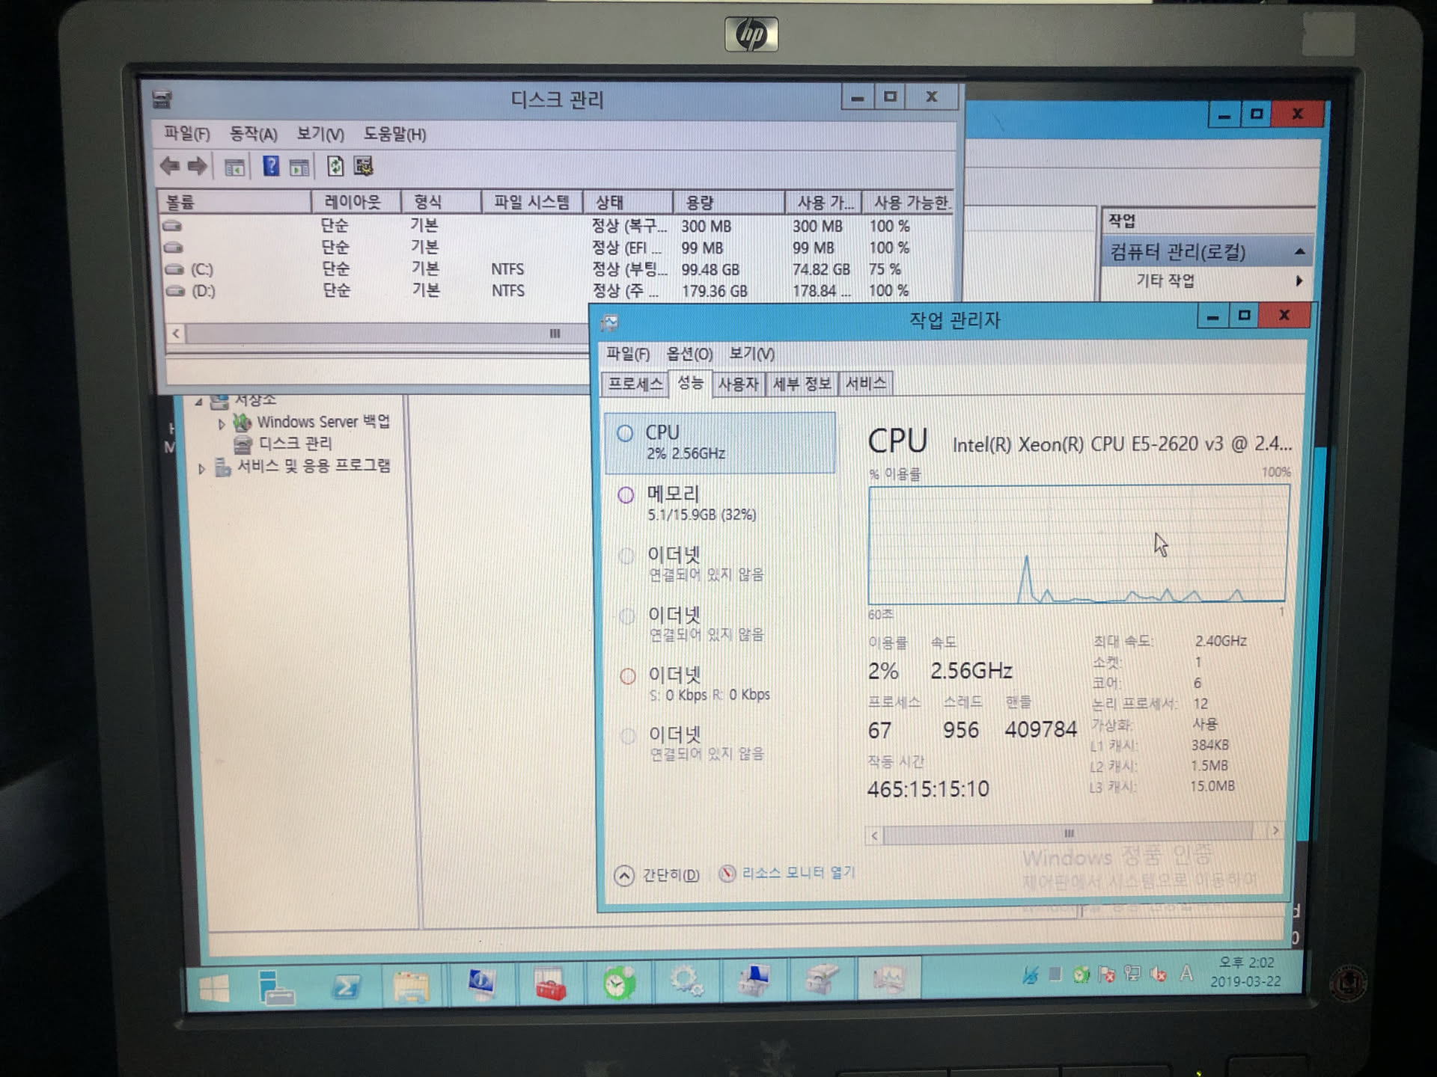1437x1077 pixels.
Task: Click the blue Help question mark icon
Action: [271, 166]
